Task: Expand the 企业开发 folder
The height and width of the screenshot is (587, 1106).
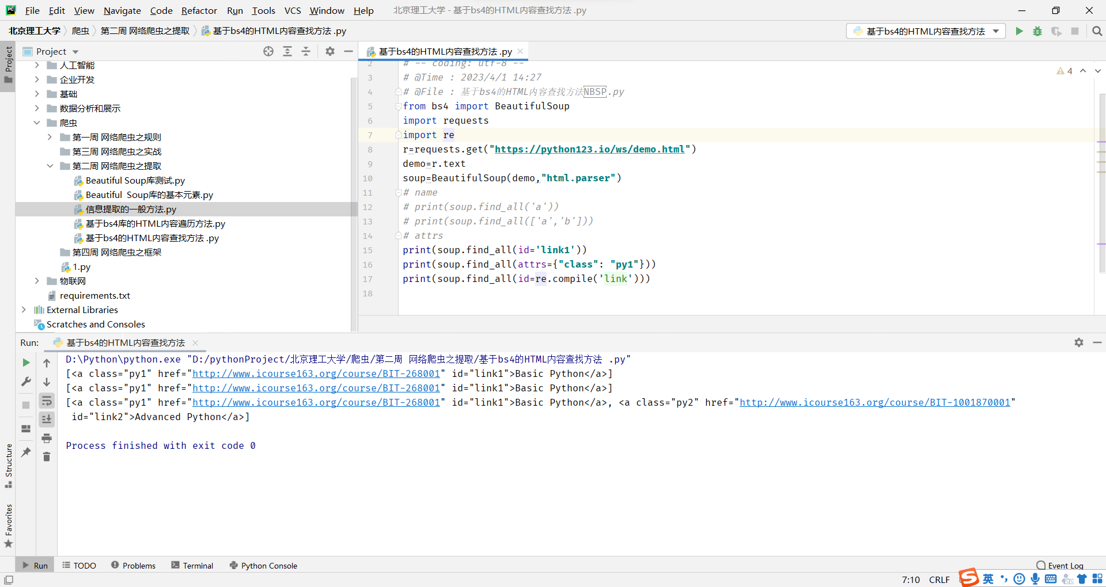Action: [37, 79]
